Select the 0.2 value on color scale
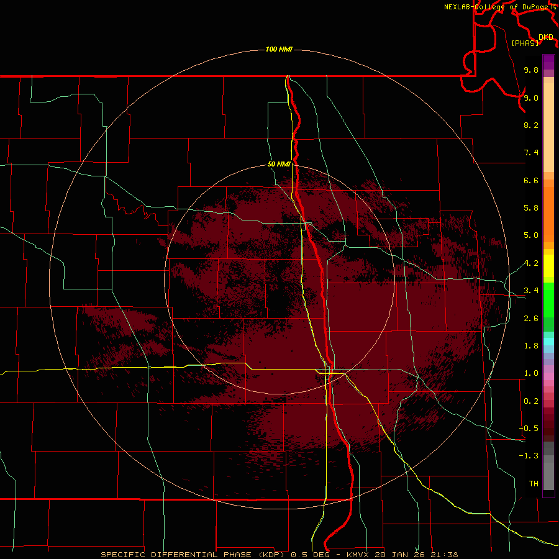Viewport: 559px width, 559px height. [531, 401]
